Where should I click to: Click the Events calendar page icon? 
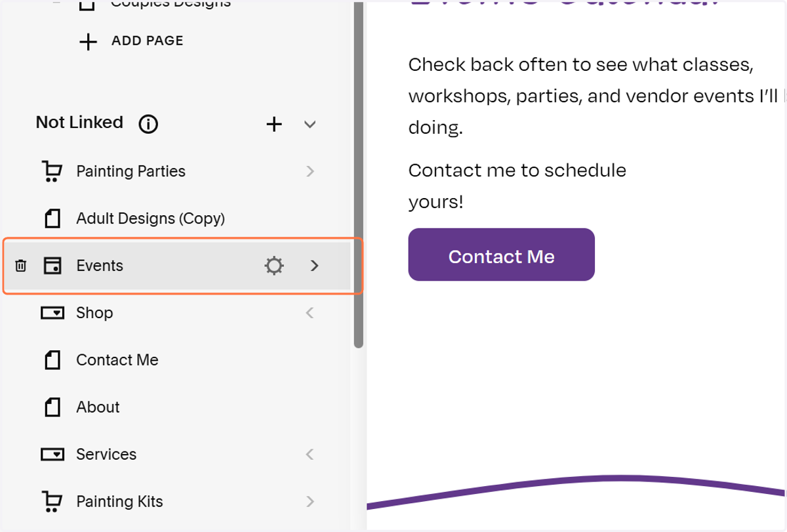point(52,266)
